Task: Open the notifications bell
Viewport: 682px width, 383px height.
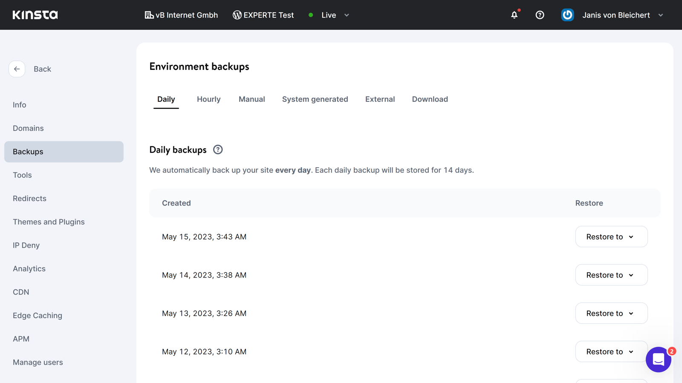Action: [x=514, y=15]
